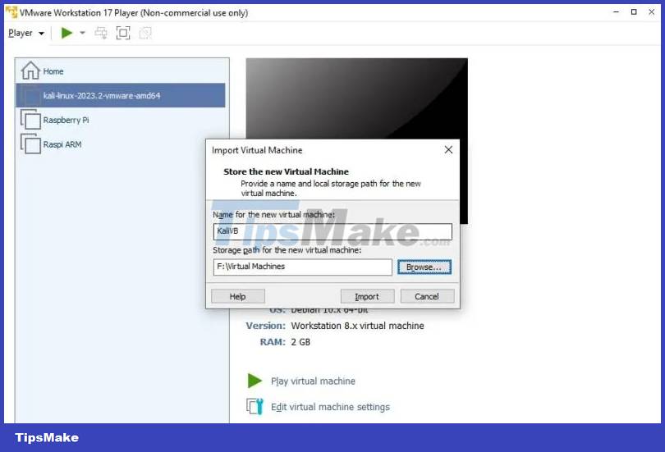Select kali-linux-2023.2-vmware-amd64 VM entry
Screen dimensions: 665x452
coord(121,95)
